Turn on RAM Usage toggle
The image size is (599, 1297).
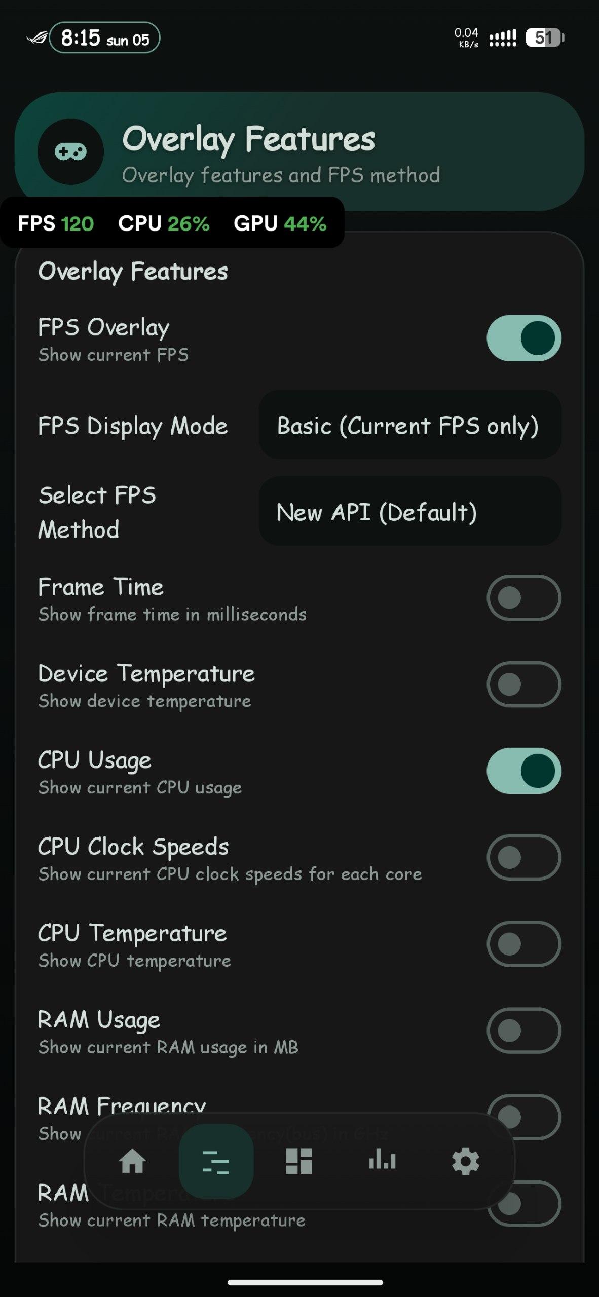[x=523, y=1031]
